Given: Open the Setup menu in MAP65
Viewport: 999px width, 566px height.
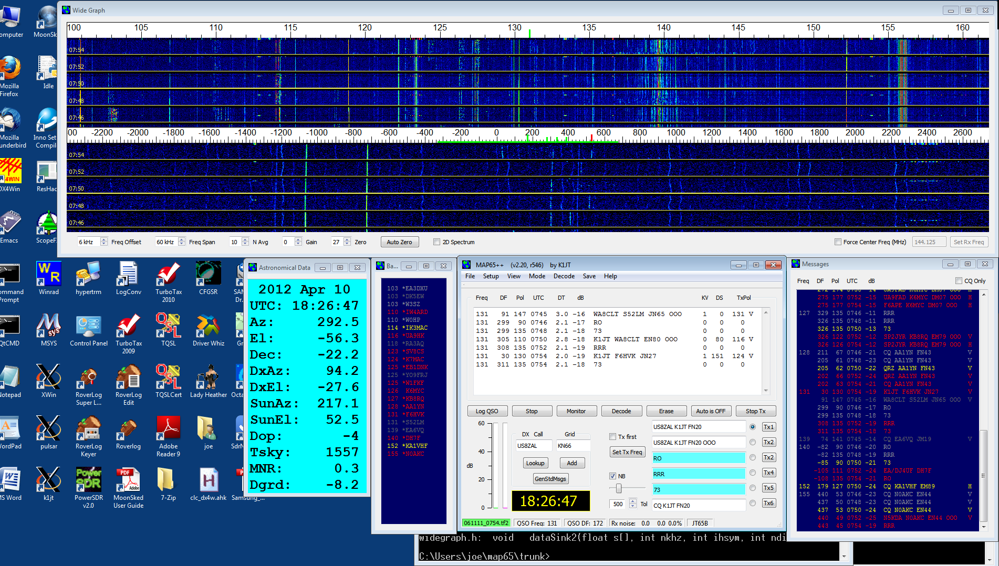Looking at the screenshot, I should click(x=491, y=276).
